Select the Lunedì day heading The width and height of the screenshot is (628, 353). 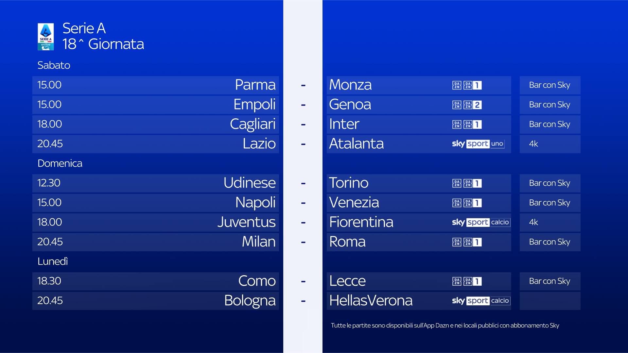(x=53, y=261)
